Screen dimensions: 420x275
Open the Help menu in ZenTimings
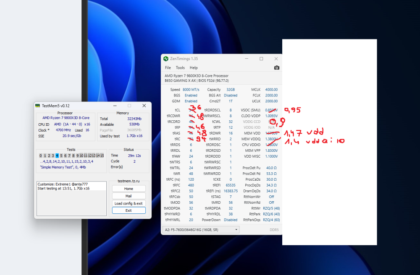pyautogui.click(x=194, y=67)
